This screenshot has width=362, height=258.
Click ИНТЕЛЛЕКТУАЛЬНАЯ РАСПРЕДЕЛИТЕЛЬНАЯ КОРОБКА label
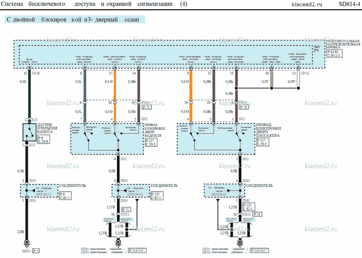pos(343,44)
